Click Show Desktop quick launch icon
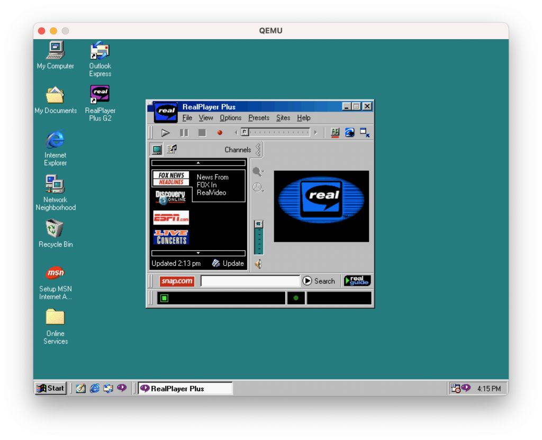The height and width of the screenshot is (440, 542). pos(81,389)
